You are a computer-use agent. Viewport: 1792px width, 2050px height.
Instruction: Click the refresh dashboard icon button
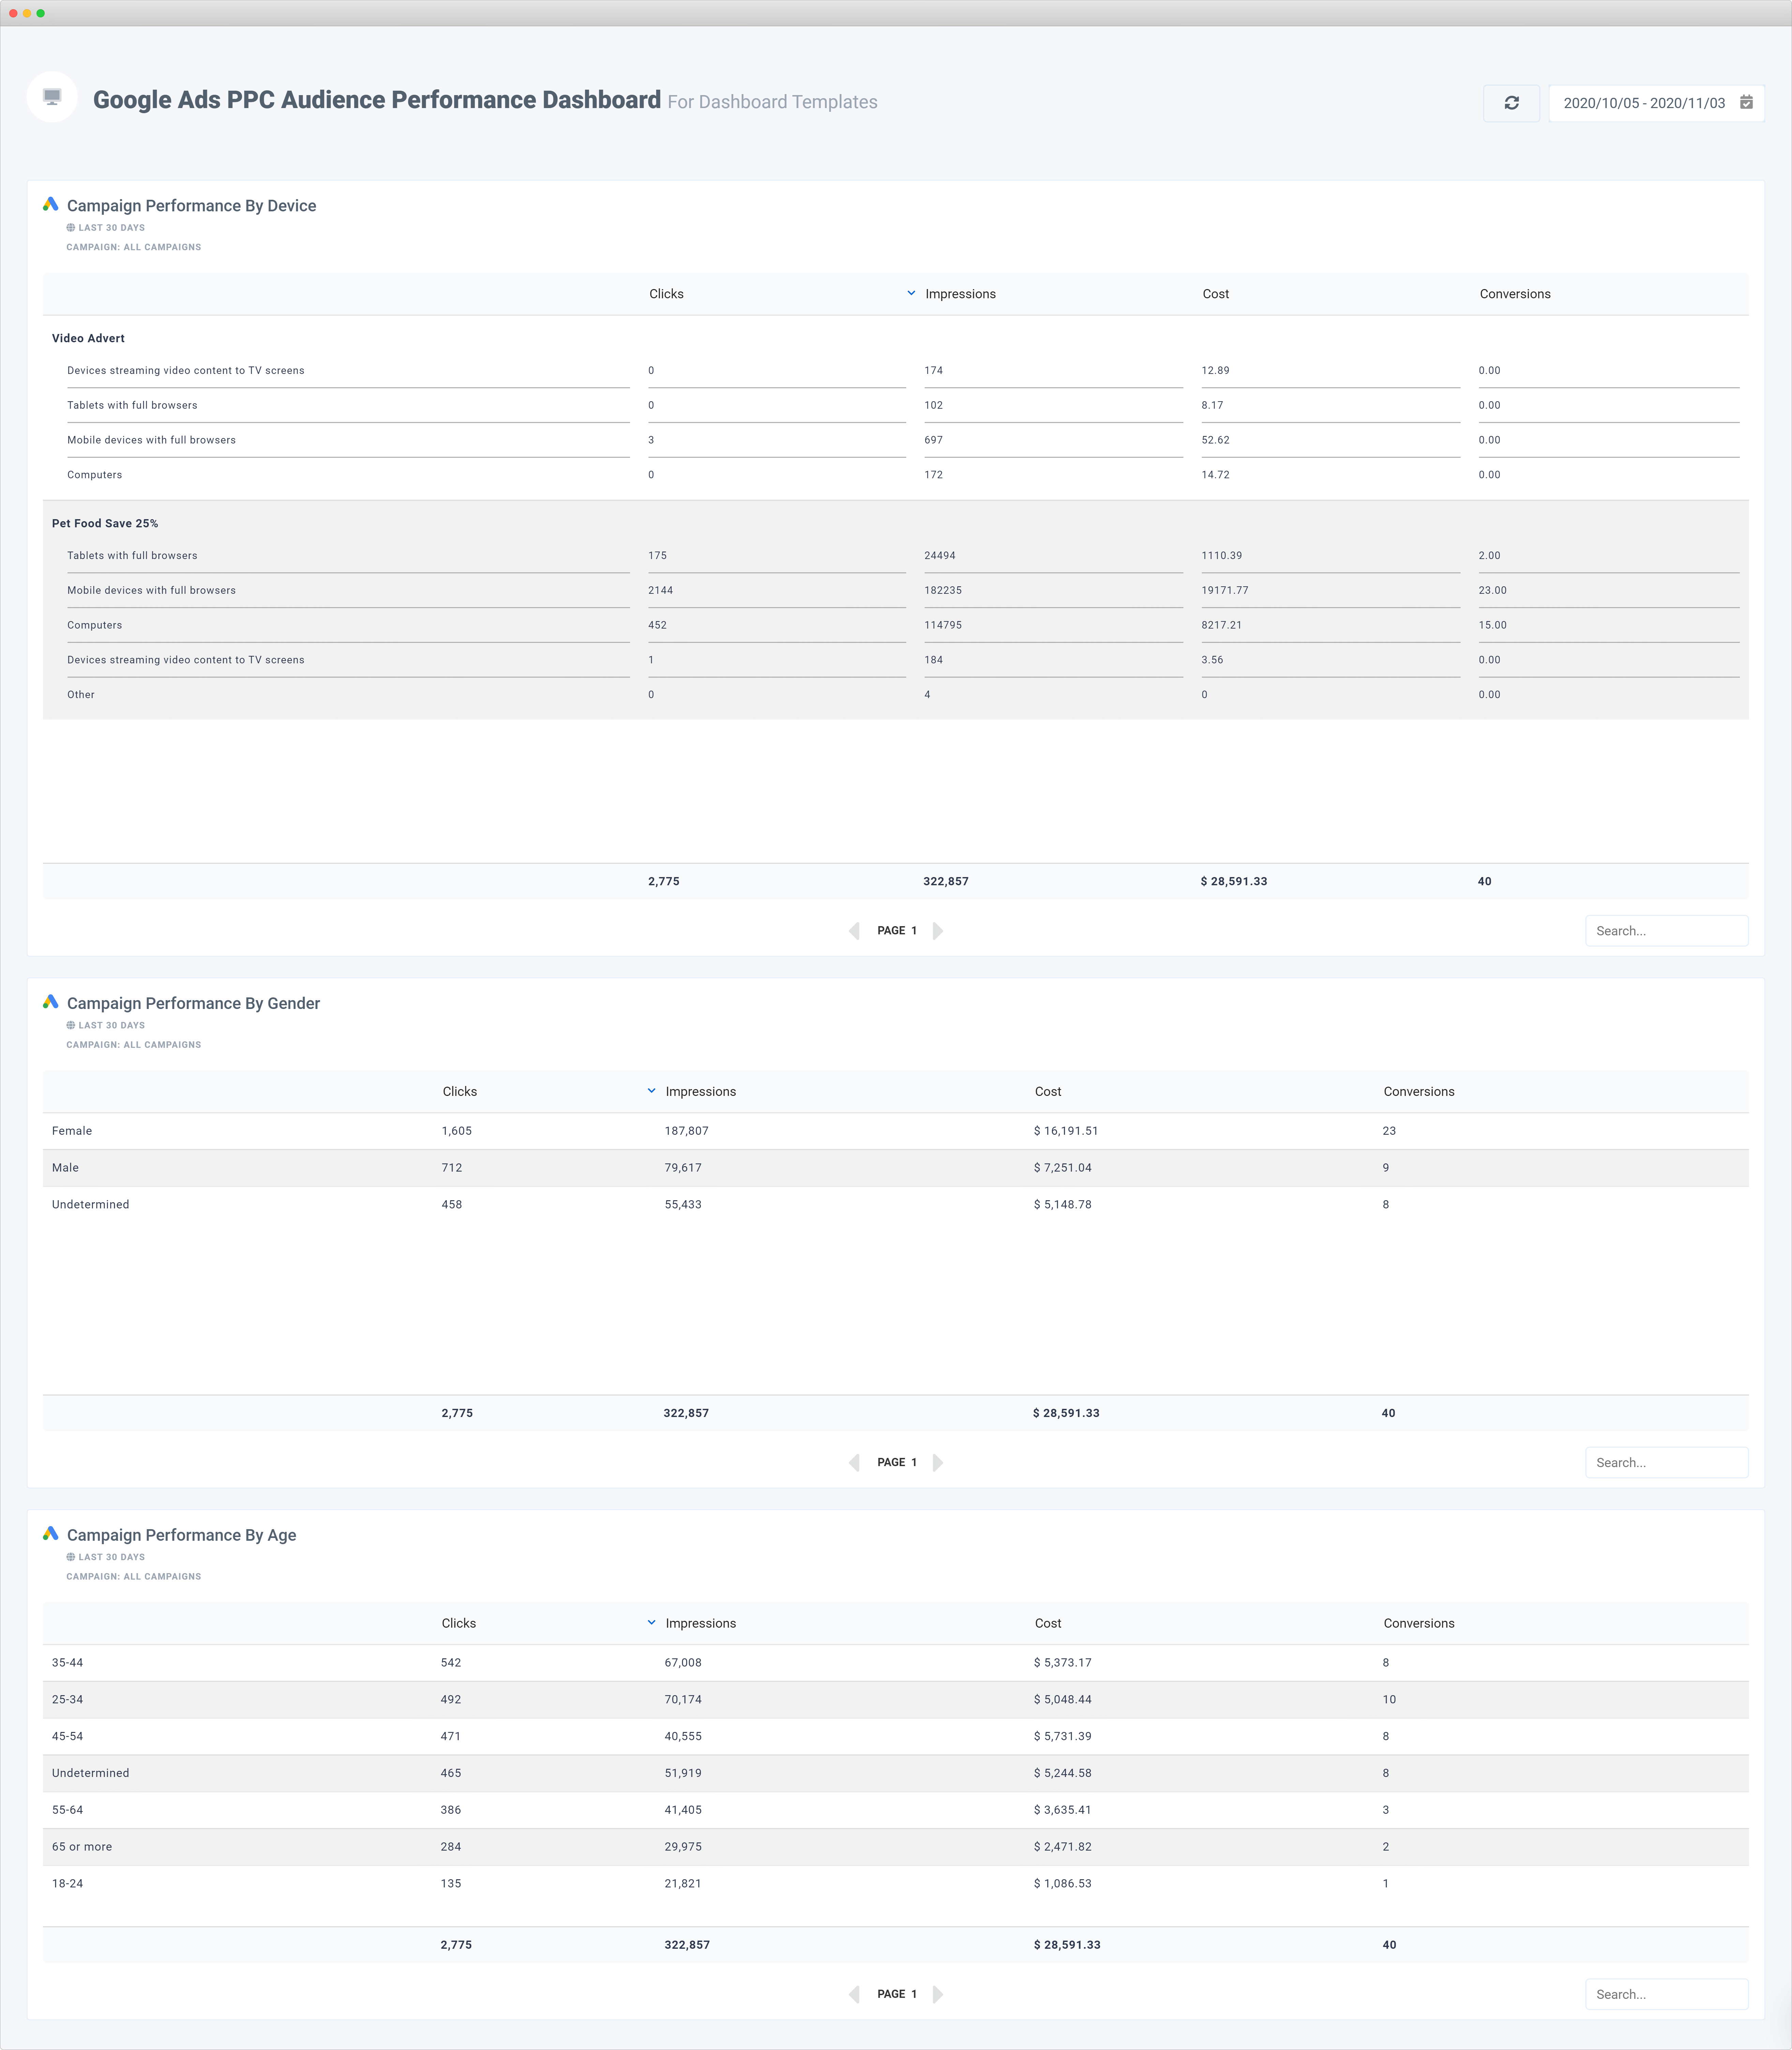[x=1511, y=103]
